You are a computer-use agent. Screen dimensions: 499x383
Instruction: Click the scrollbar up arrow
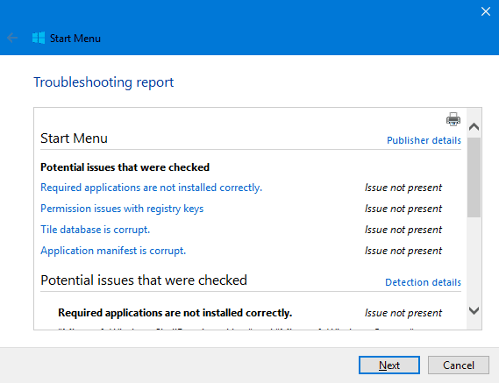(x=474, y=127)
